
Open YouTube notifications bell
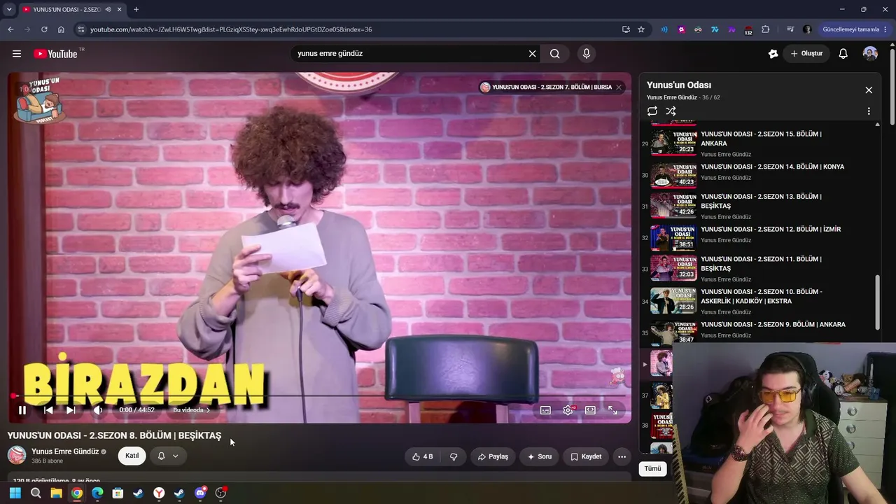pyautogui.click(x=843, y=54)
